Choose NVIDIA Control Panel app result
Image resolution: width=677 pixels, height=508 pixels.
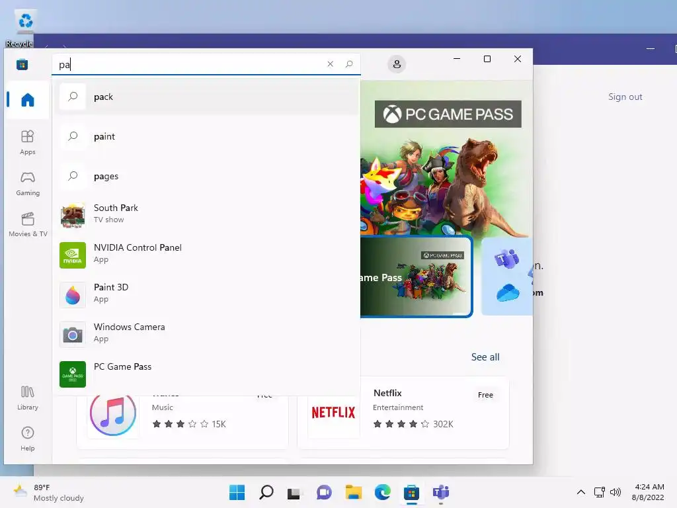(x=206, y=255)
